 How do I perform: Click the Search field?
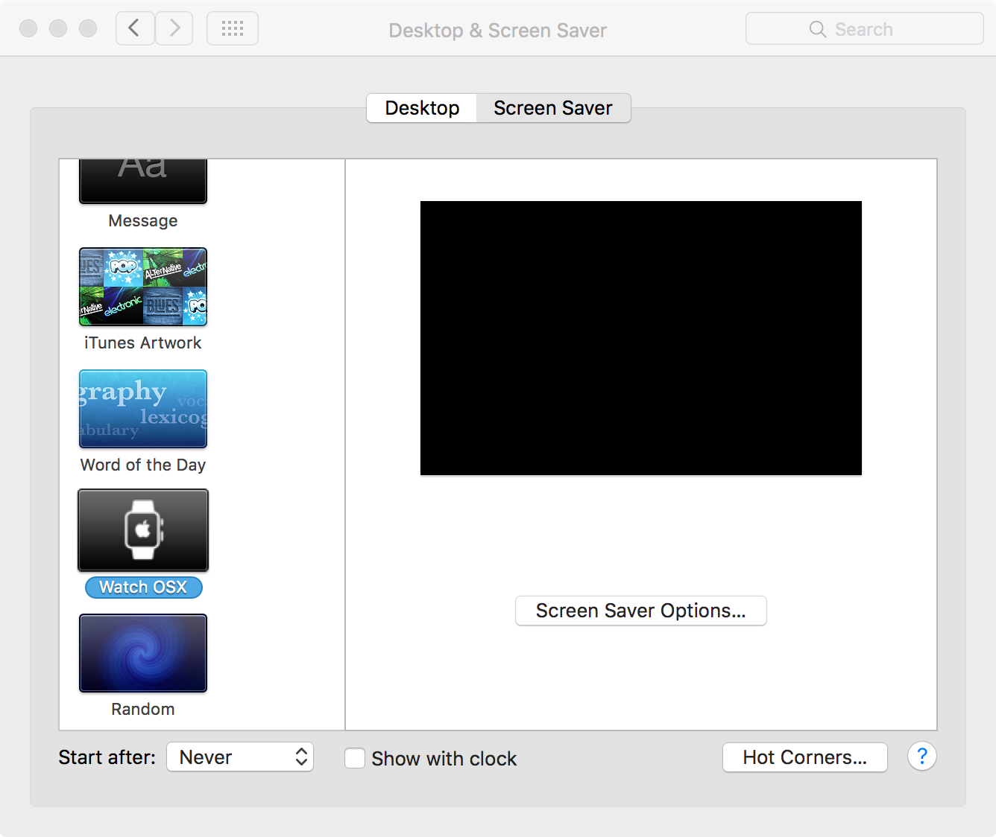865,29
